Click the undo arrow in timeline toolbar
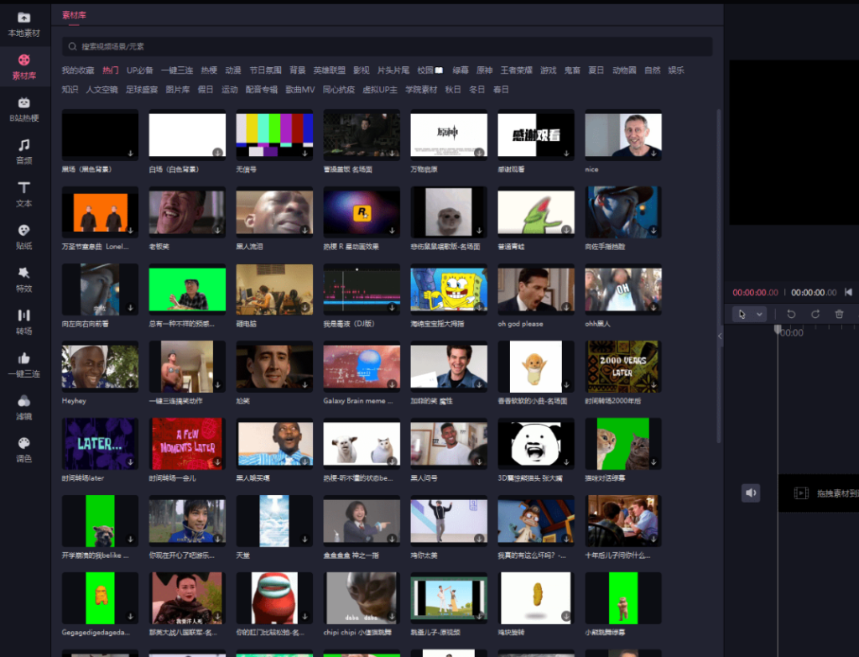This screenshot has width=859, height=657. click(791, 314)
